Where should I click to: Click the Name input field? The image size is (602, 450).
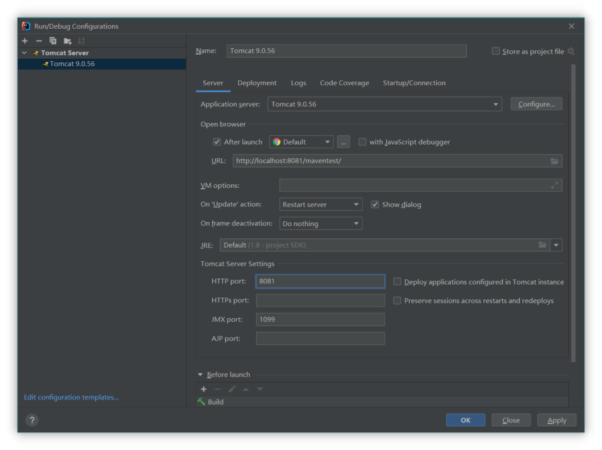pos(346,51)
